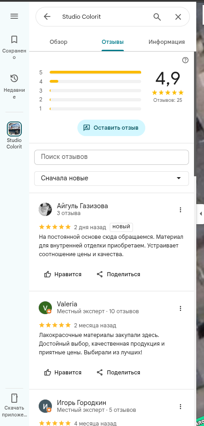Select the Studio Colorit sidebar thumbnail

[14, 129]
